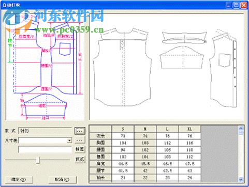
Task: Click the slider thumb above 确定 button
Action: coord(38,160)
